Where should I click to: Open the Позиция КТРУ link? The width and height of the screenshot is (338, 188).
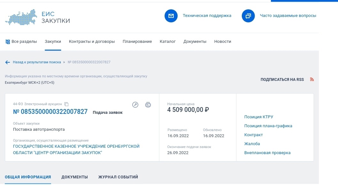coord(258,117)
